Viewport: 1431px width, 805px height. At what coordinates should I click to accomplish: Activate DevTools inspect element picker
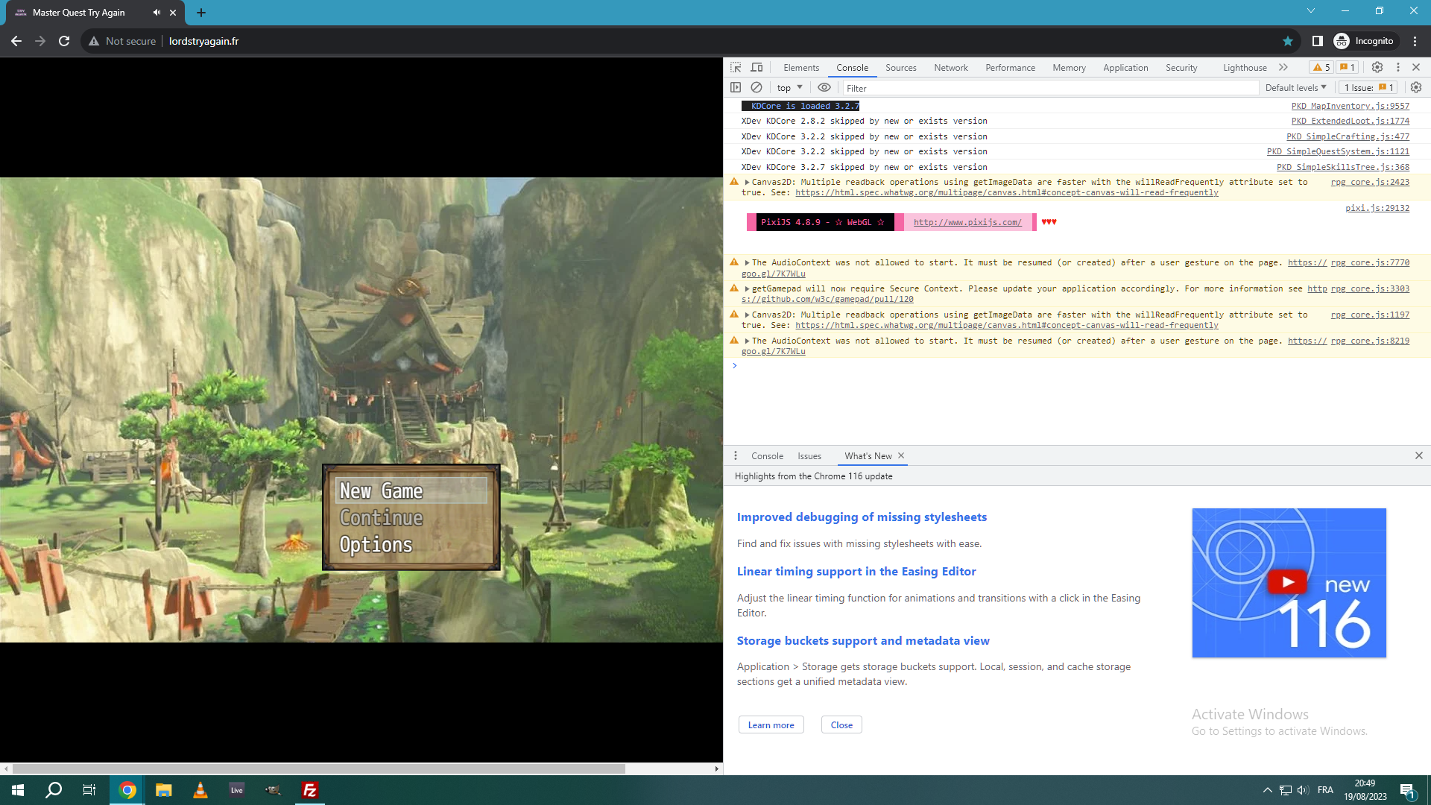[736, 67]
